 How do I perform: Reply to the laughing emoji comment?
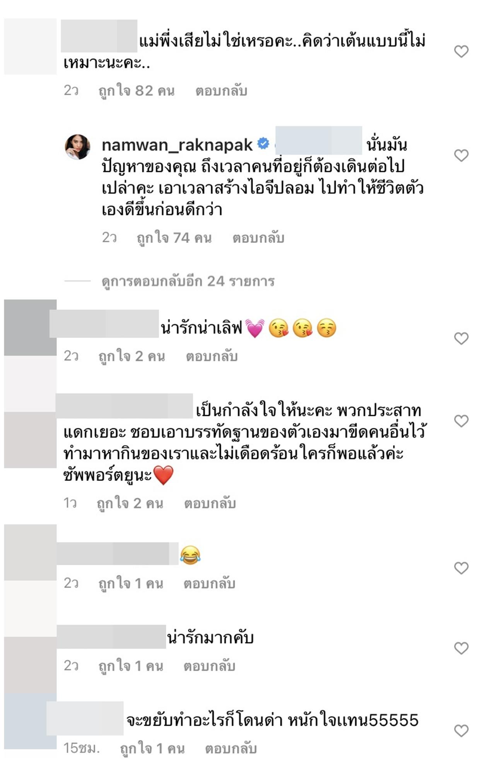click(x=209, y=583)
